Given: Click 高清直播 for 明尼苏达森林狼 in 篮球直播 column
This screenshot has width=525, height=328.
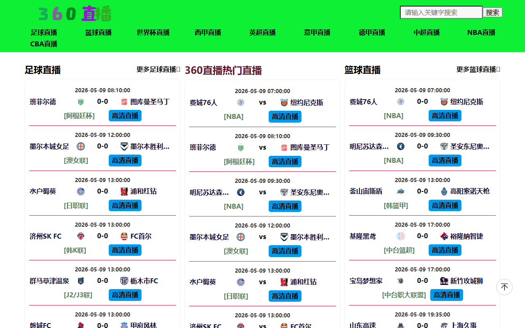Looking at the screenshot, I should [445, 160].
